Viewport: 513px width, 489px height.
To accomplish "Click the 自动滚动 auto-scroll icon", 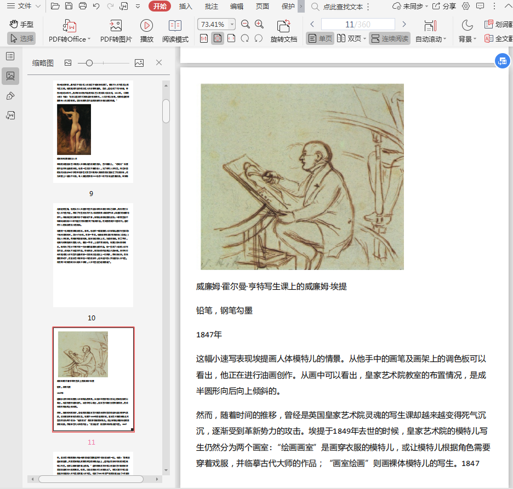I will [430, 26].
